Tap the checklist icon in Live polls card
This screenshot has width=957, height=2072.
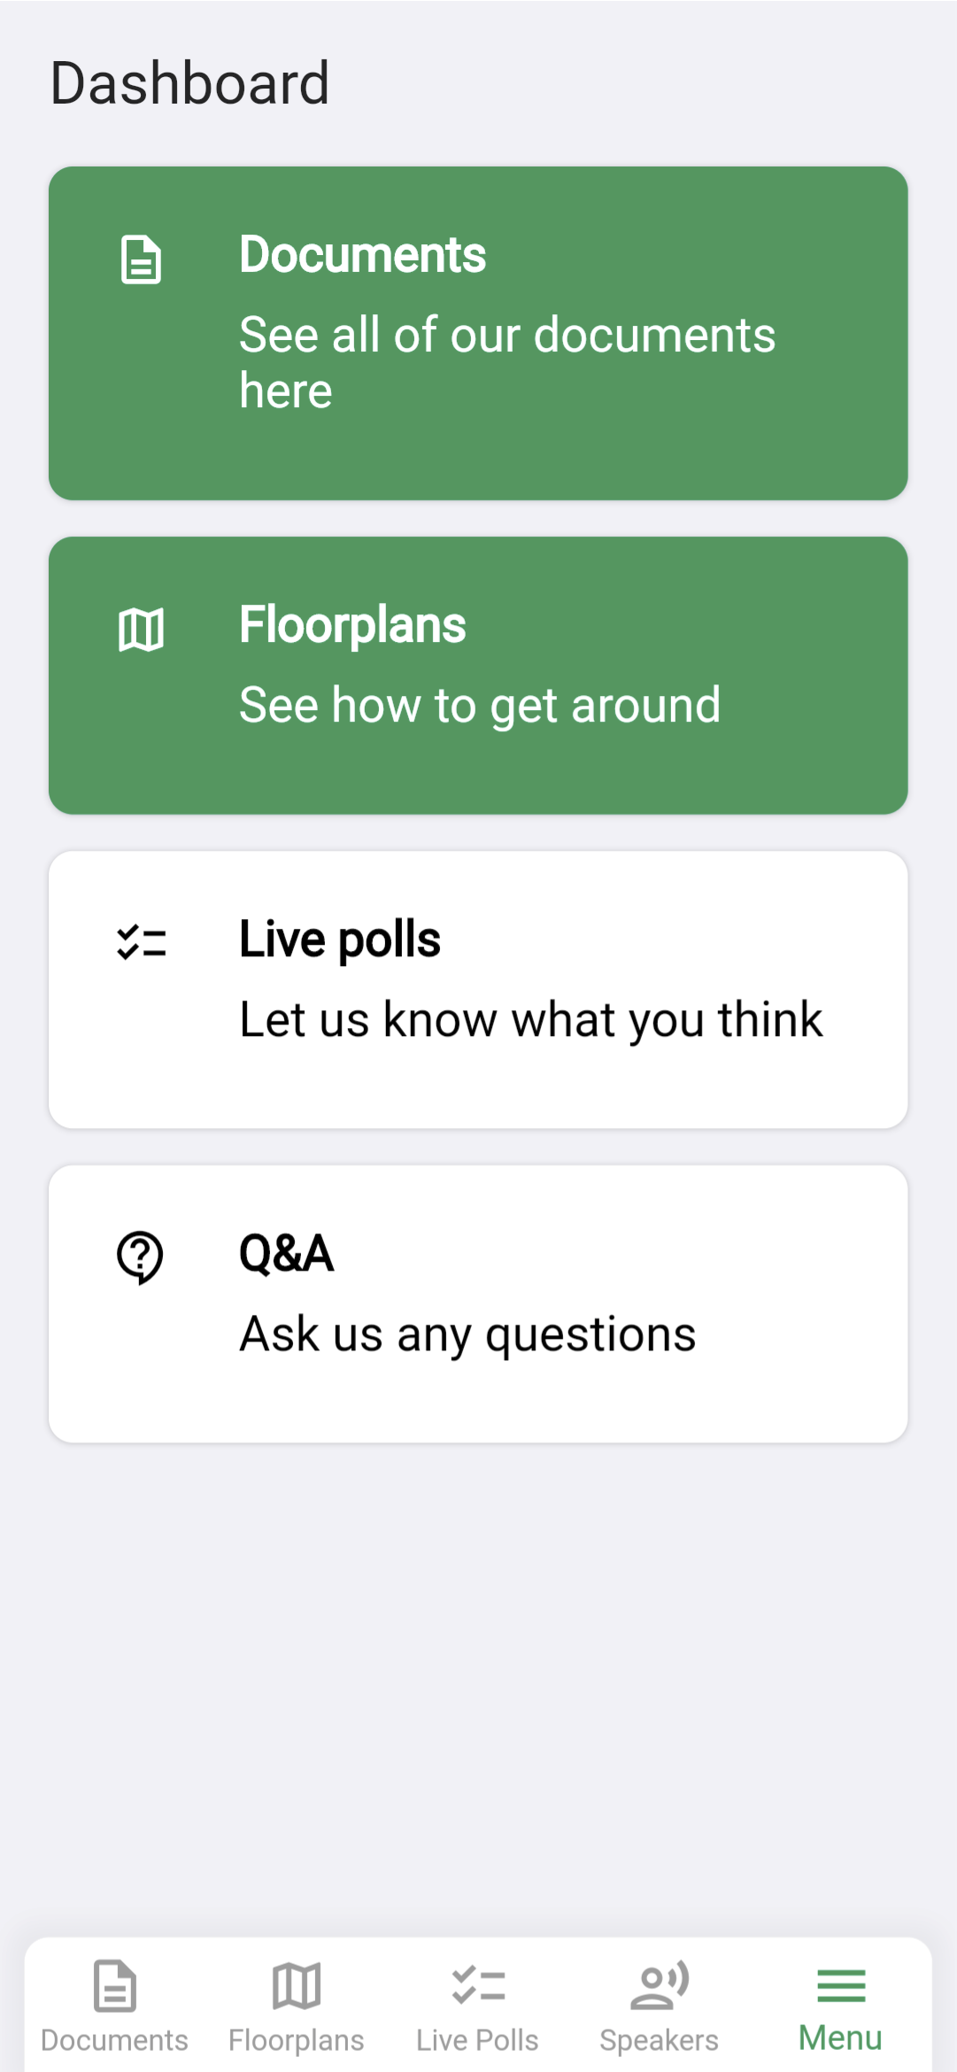141,942
